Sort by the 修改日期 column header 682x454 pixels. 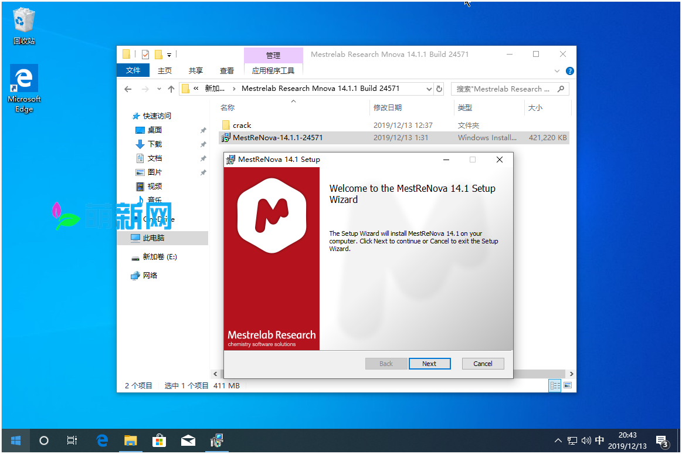click(387, 107)
